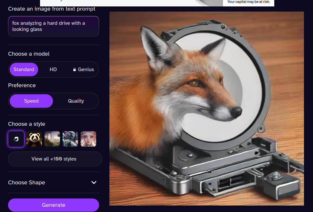The height and width of the screenshot is (212, 313).
Task: Select the default dolphin logo style
Action: click(16, 139)
